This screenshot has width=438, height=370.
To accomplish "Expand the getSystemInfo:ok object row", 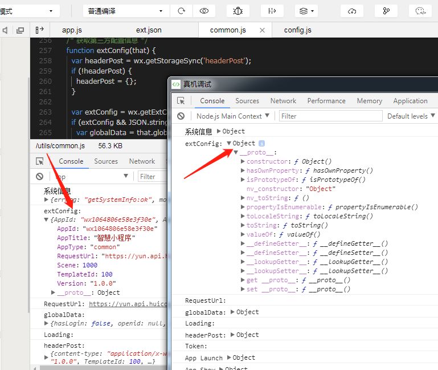I will tap(46, 200).
